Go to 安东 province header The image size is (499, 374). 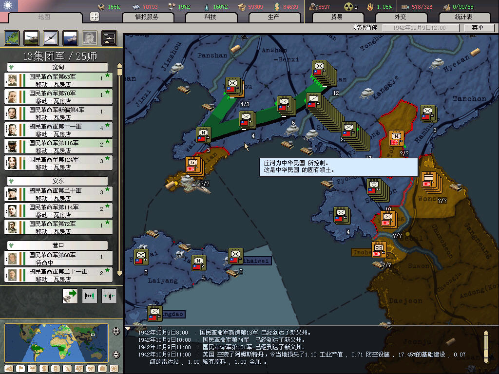[x=58, y=181]
